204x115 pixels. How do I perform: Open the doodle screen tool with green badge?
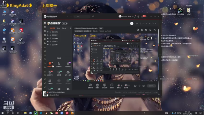click(x=59, y=73)
